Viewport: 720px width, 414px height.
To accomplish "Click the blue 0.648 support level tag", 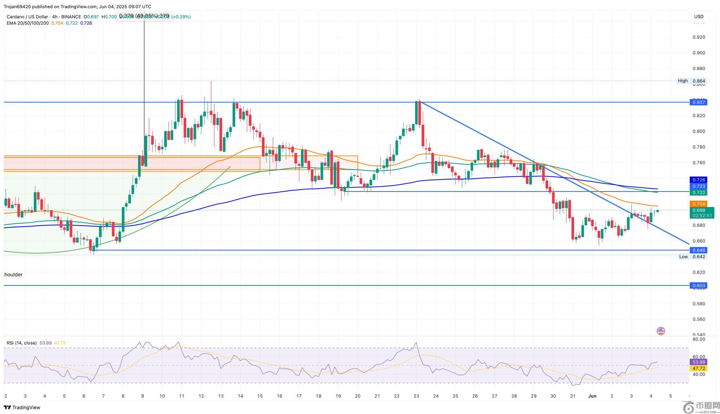I will tap(698, 250).
